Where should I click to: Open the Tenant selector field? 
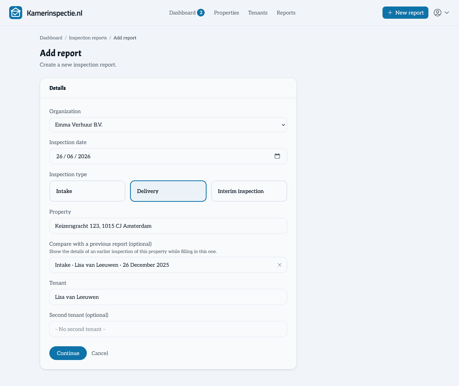point(168,297)
